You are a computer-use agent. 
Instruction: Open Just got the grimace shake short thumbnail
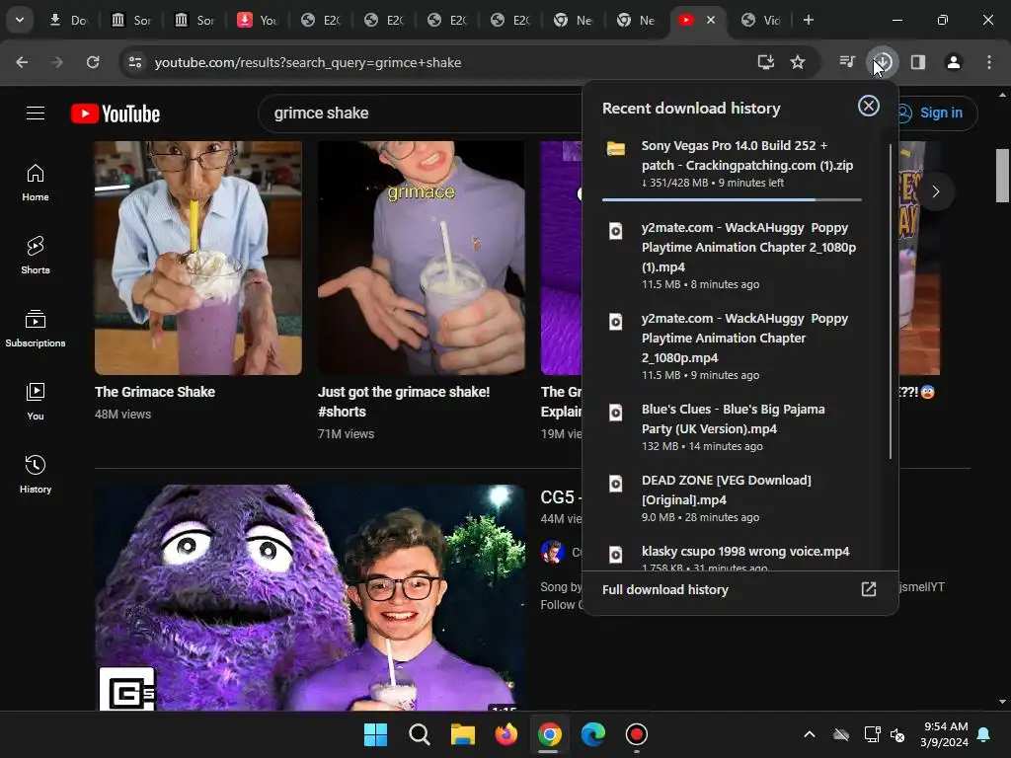coord(421,258)
